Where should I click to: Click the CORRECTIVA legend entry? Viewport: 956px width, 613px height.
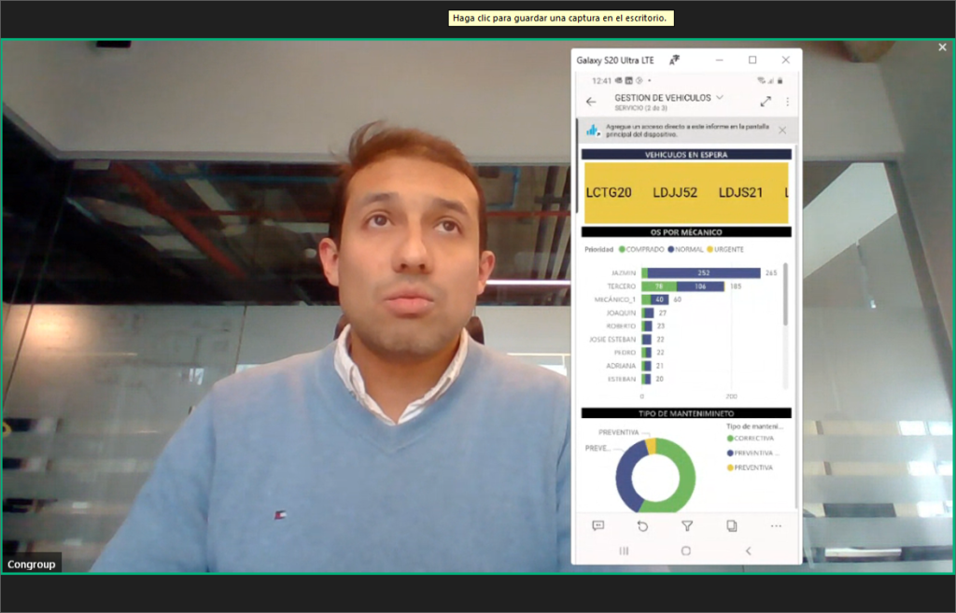click(x=751, y=439)
